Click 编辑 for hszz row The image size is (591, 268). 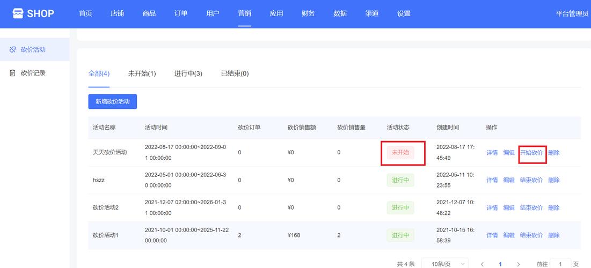tap(509, 180)
